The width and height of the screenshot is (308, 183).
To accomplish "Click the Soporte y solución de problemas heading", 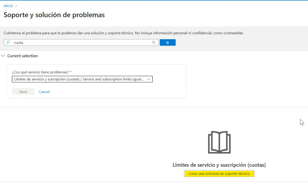I will tap(54, 15).
